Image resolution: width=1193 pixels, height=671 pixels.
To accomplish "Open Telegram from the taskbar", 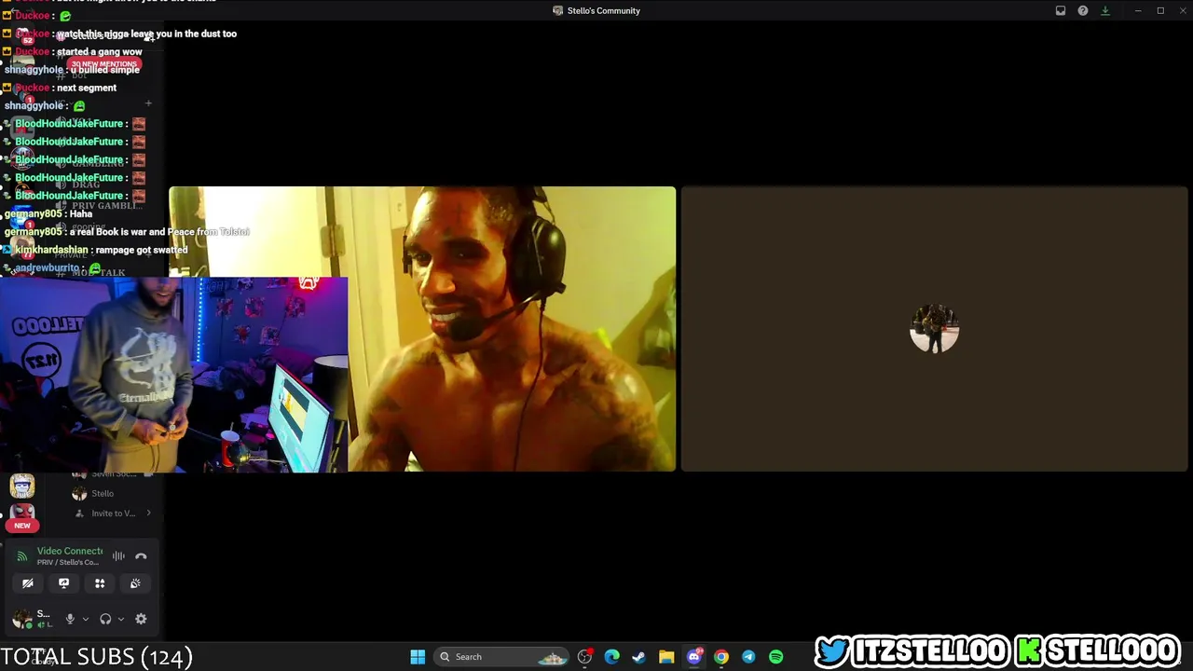I will pos(748,657).
